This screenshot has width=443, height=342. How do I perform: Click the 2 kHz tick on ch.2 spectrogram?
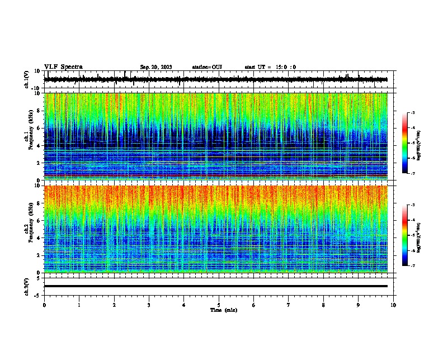pos(39,255)
